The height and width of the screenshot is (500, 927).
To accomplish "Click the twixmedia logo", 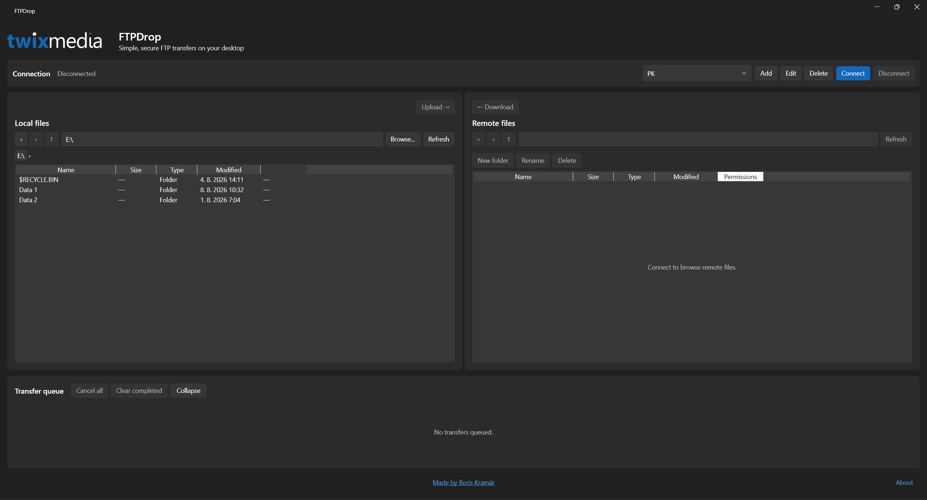I will [55, 41].
